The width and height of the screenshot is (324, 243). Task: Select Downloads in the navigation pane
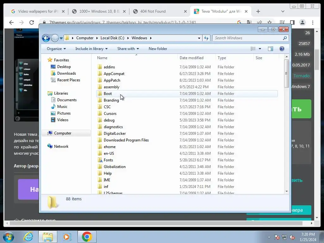(x=66, y=73)
